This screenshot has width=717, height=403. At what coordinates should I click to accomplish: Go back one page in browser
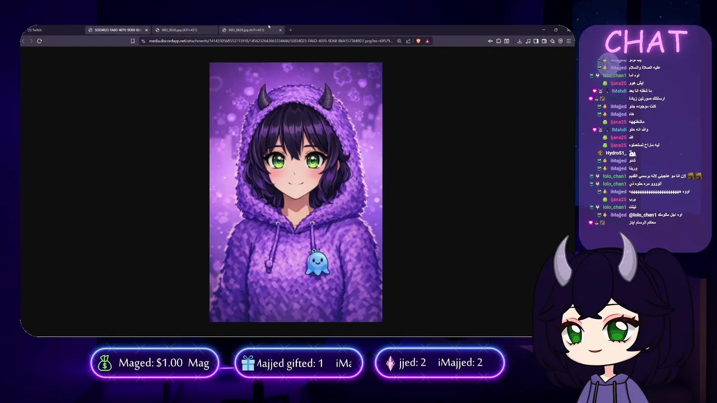[23, 41]
